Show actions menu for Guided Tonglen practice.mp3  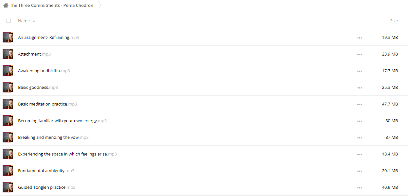360,188
